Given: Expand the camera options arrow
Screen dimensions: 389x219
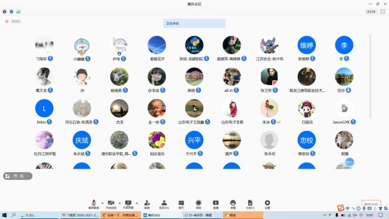Looking at the screenshot, I should coord(120,203).
